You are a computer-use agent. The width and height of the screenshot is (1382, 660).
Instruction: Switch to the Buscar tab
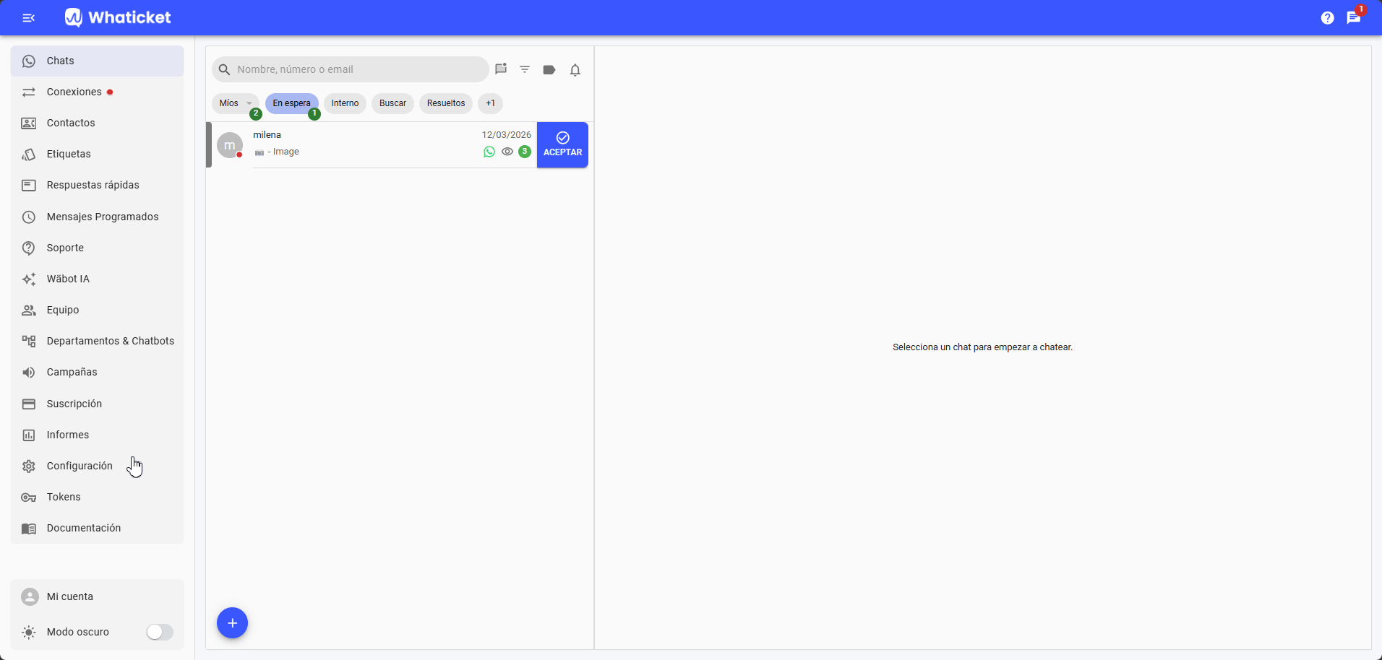[x=392, y=103]
